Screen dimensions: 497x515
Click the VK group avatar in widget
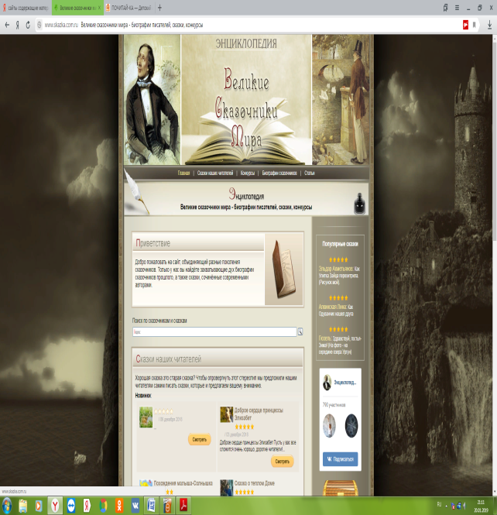coord(327,383)
